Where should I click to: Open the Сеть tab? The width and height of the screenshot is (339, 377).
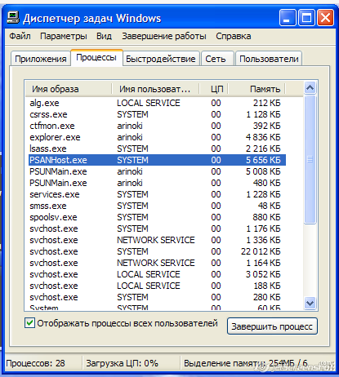click(x=216, y=59)
